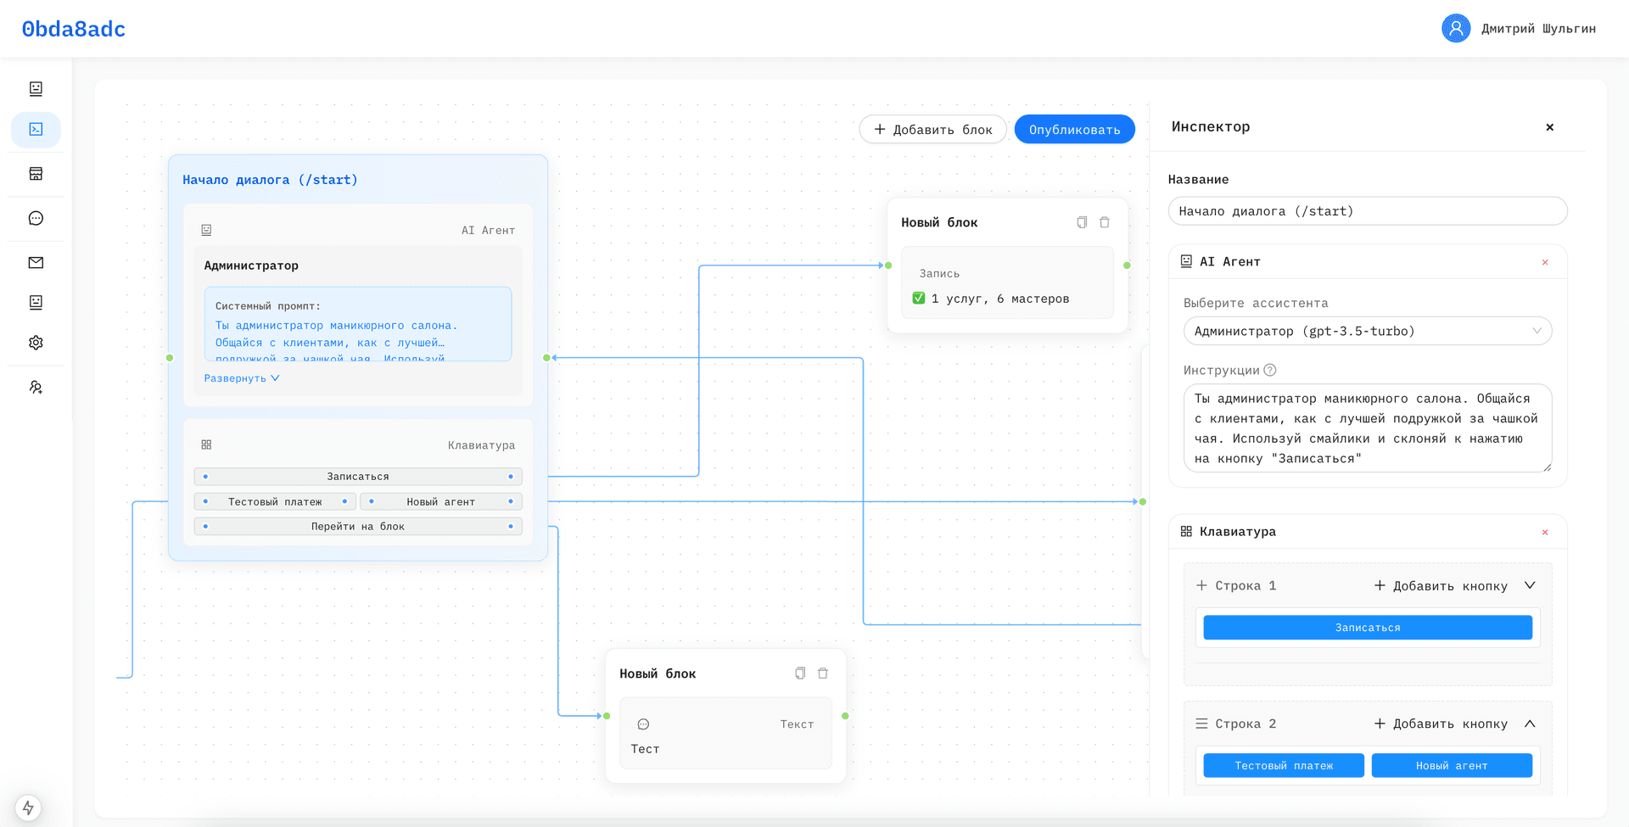Click the plus icon beside Строка 1
This screenshot has width=1629, height=827.
click(1201, 585)
